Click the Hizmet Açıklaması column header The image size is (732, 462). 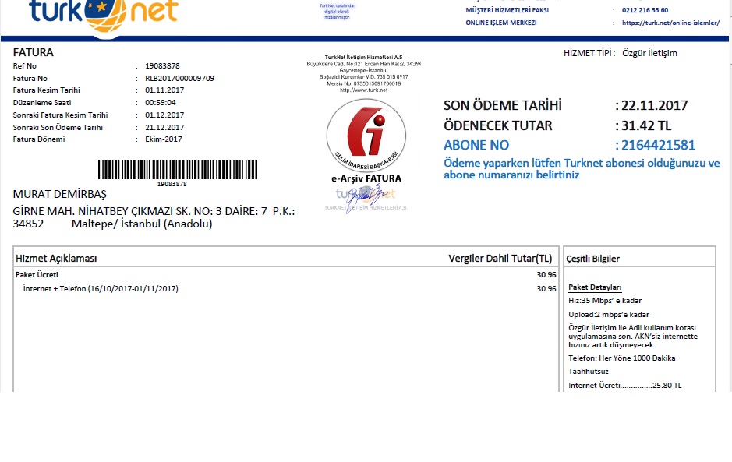[56, 259]
